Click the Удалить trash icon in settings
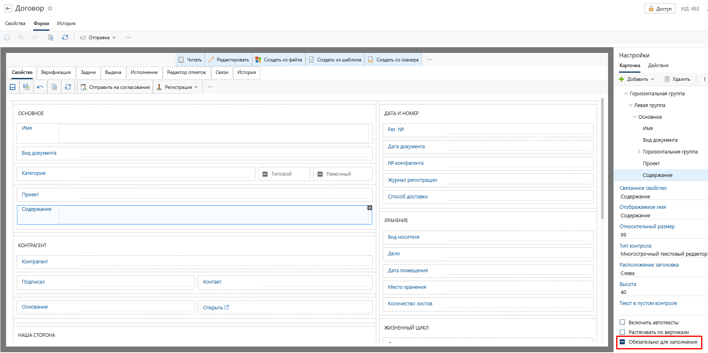This screenshot has height=353, width=708. point(667,79)
